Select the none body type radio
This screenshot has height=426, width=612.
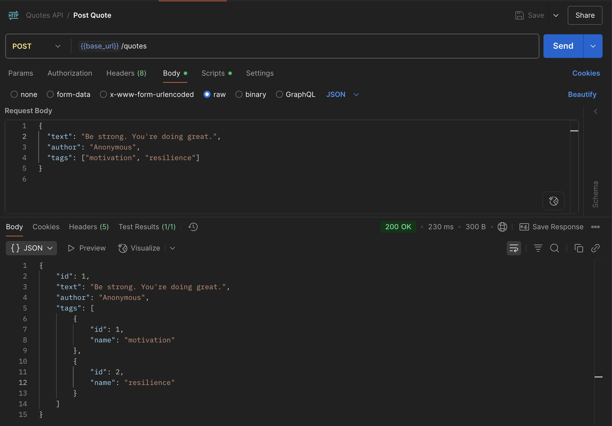coord(14,95)
